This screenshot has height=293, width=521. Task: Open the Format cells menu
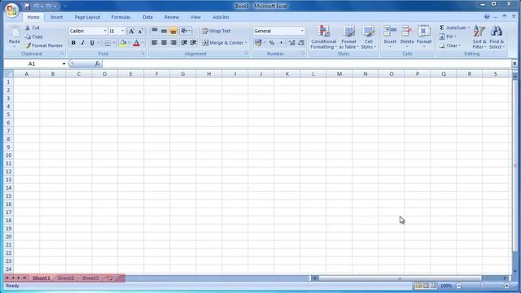424,37
